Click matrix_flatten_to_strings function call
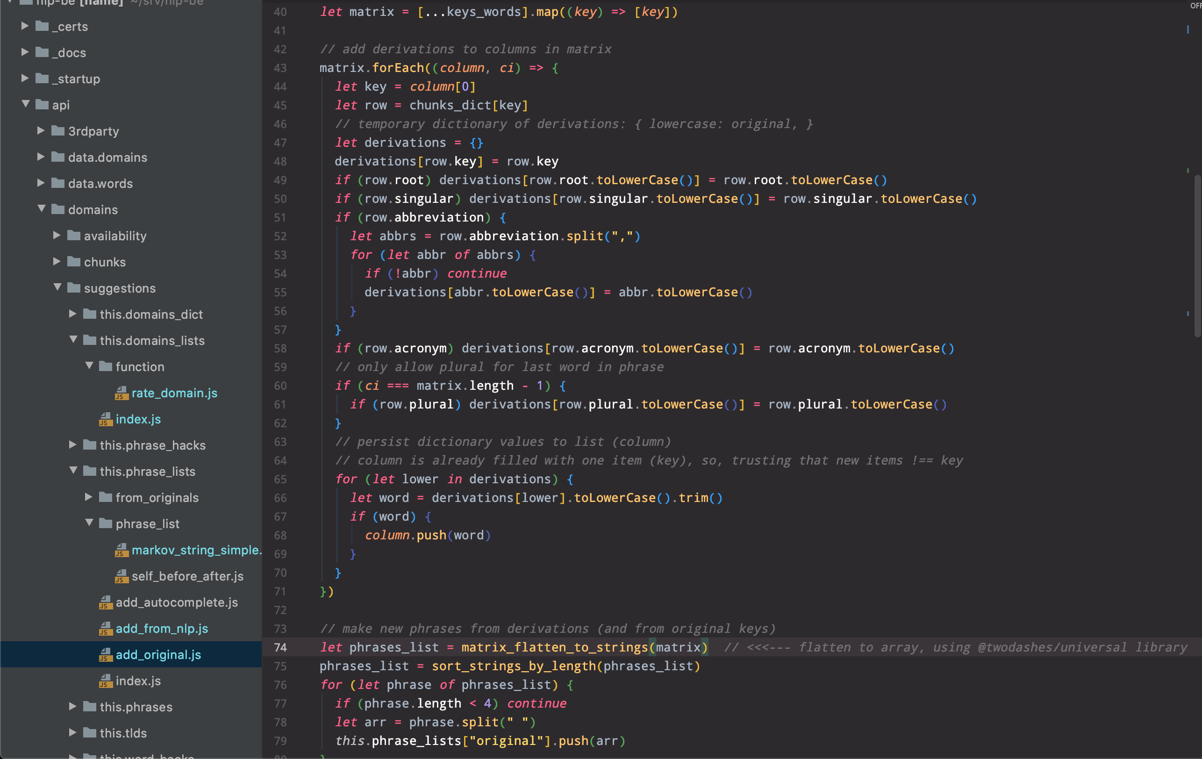Viewport: 1202px width, 759px height. [554, 648]
